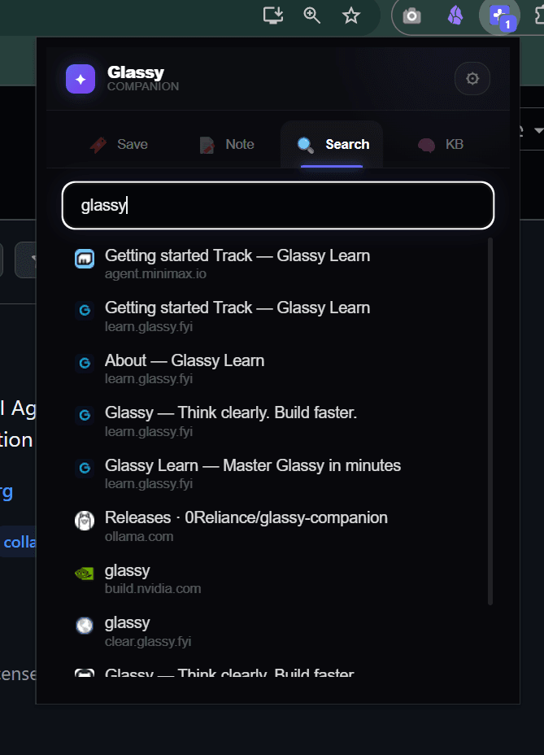The height and width of the screenshot is (755, 544).
Task: Click the zoom magnifier icon in address bar
Action: click(x=312, y=15)
